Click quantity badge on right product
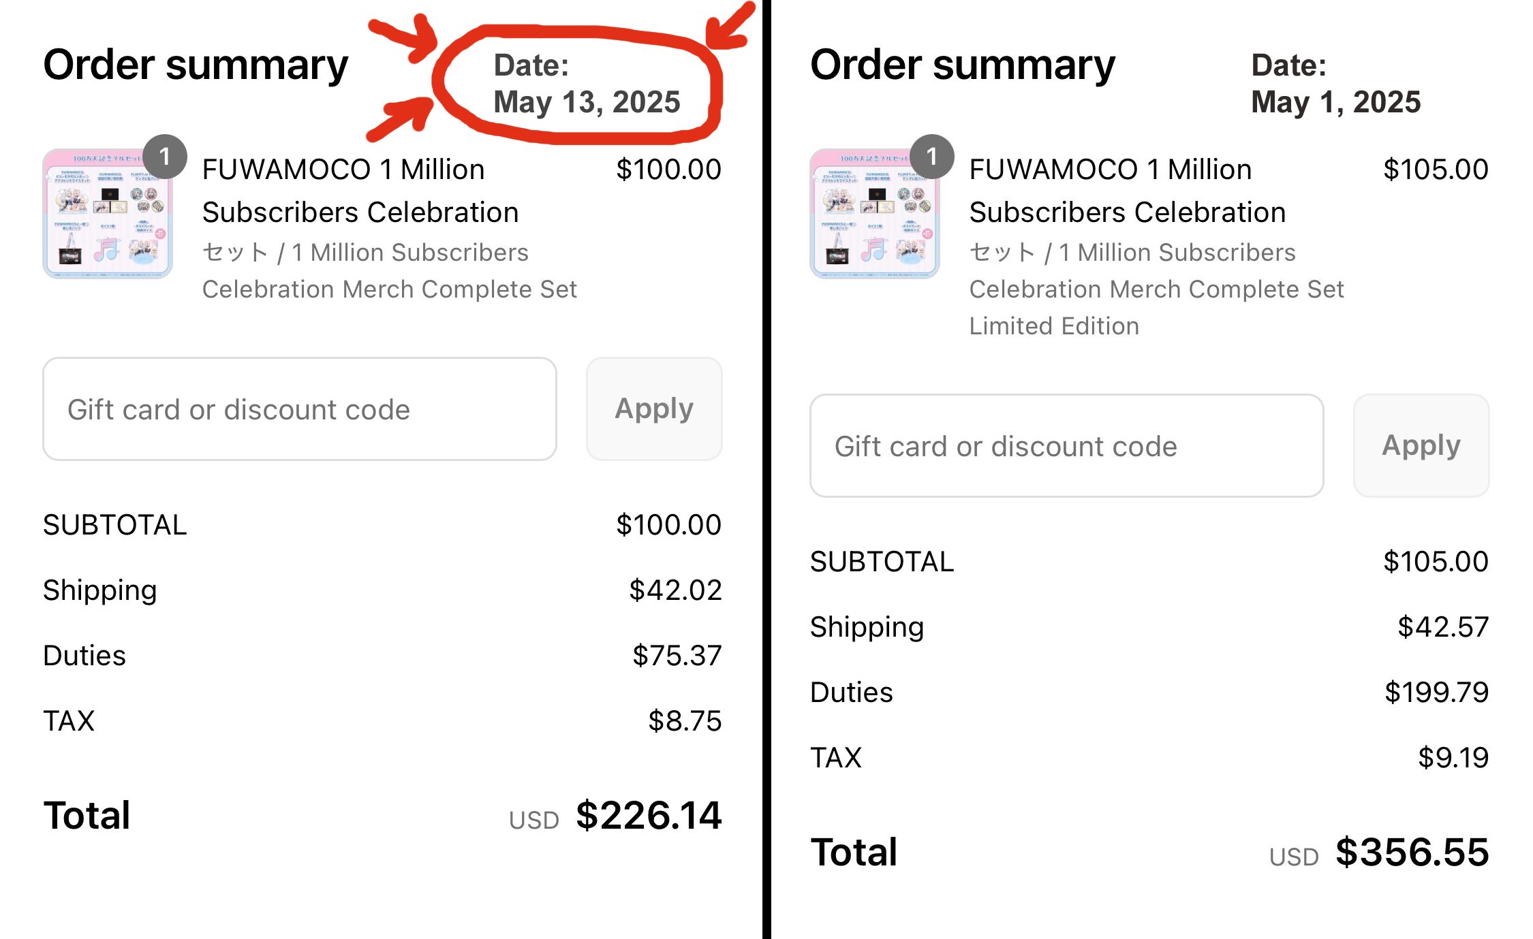This screenshot has width=1533, height=939. point(932,157)
